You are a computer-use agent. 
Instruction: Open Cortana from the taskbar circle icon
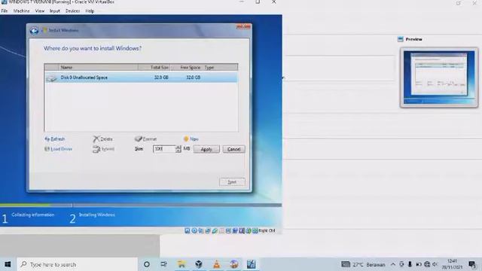(147, 264)
